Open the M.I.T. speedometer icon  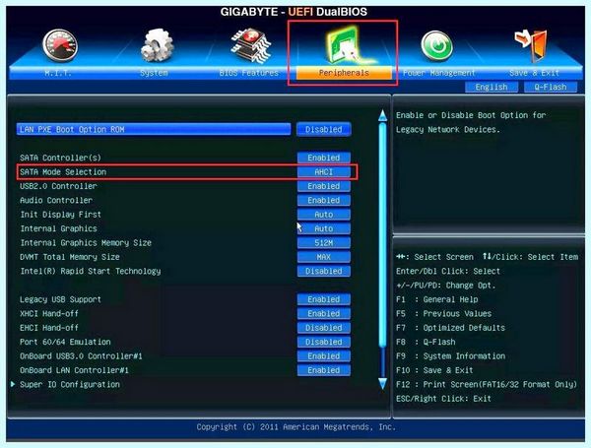(60, 45)
